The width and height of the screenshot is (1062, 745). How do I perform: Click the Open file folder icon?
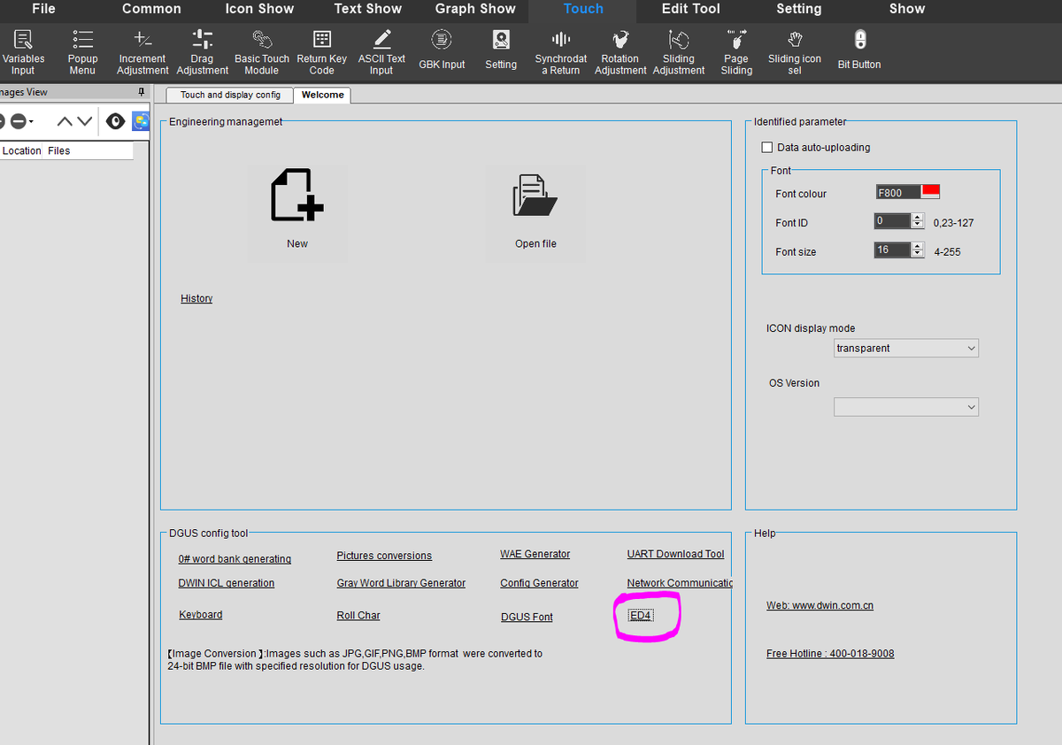tap(535, 195)
